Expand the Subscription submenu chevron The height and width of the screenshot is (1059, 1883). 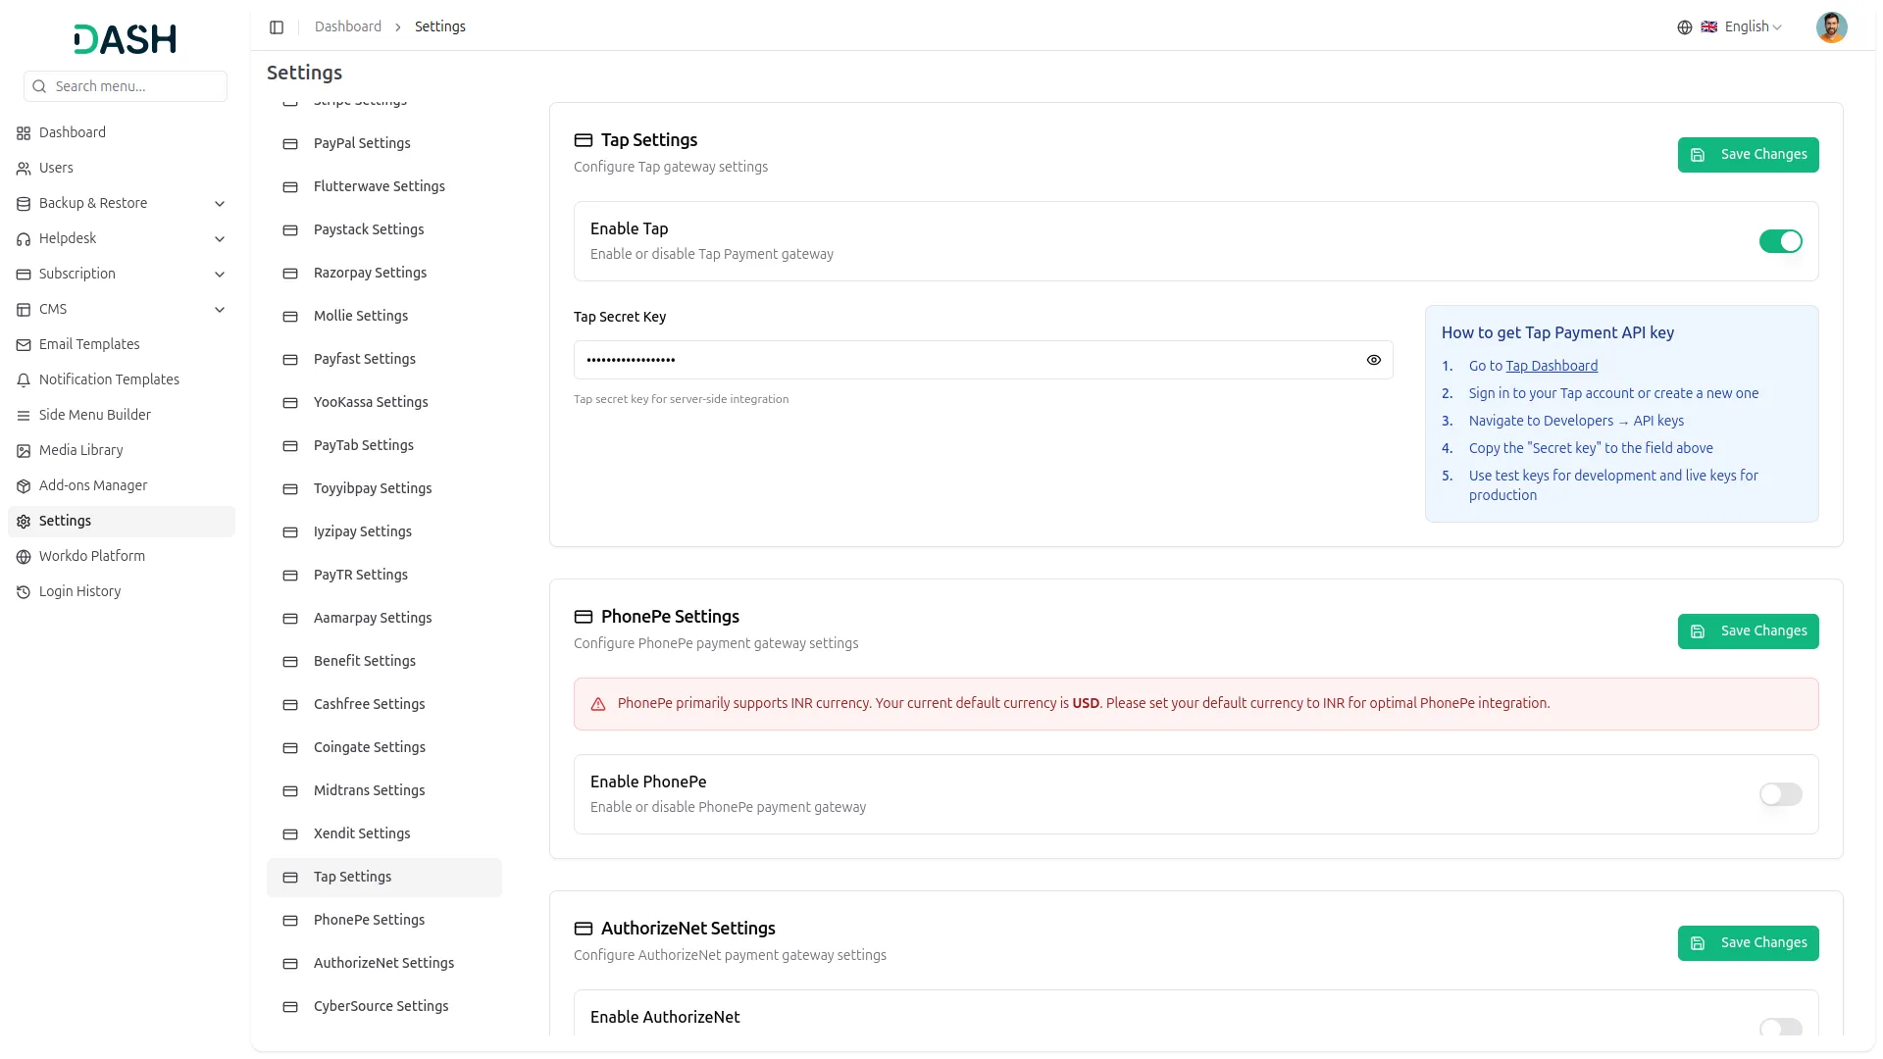point(220,275)
